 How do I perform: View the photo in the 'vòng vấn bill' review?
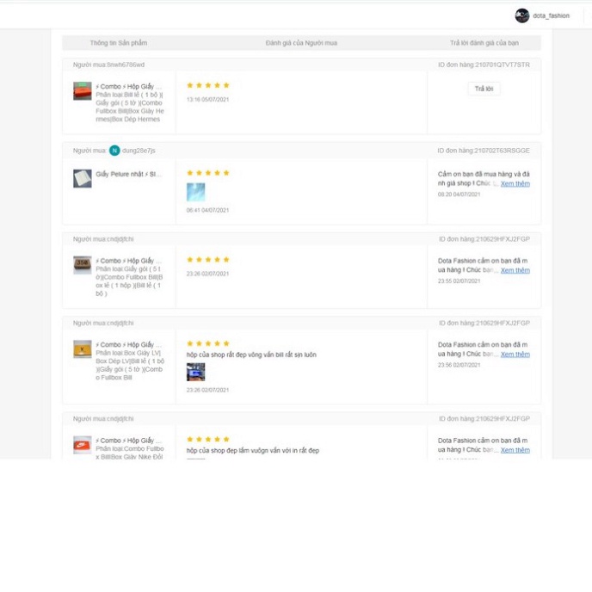click(x=195, y=372)
